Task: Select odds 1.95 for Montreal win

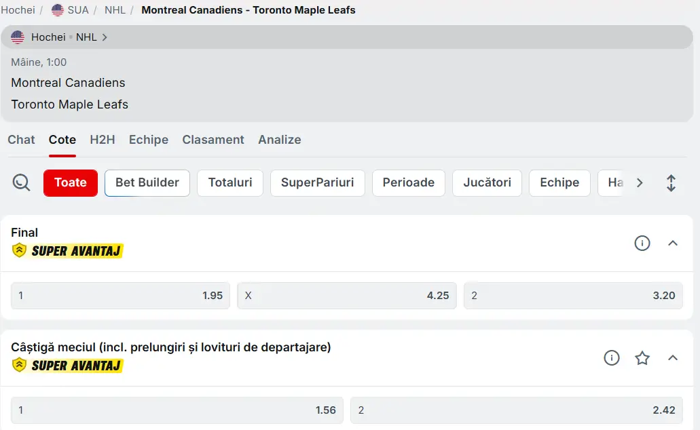Action: pos(120,296)
